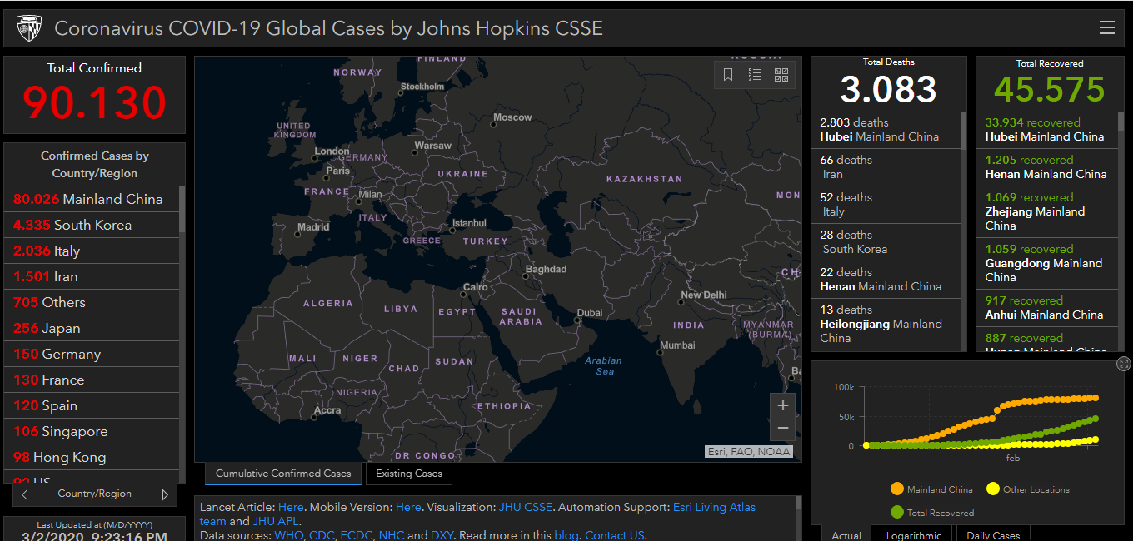This screenshot has height=541, width=1133.
Task: Select Italy row showing 52 deaths
Action: point(886,205)
